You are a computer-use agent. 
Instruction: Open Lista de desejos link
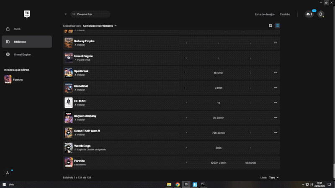pyautogui.click(x=265, y=14)
